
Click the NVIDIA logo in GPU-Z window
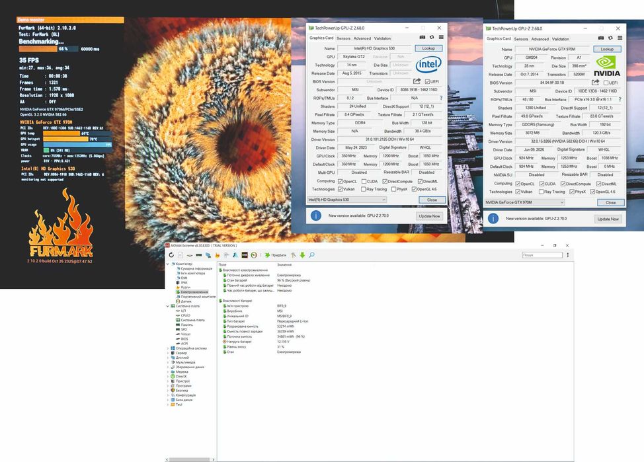pos(607,66)
